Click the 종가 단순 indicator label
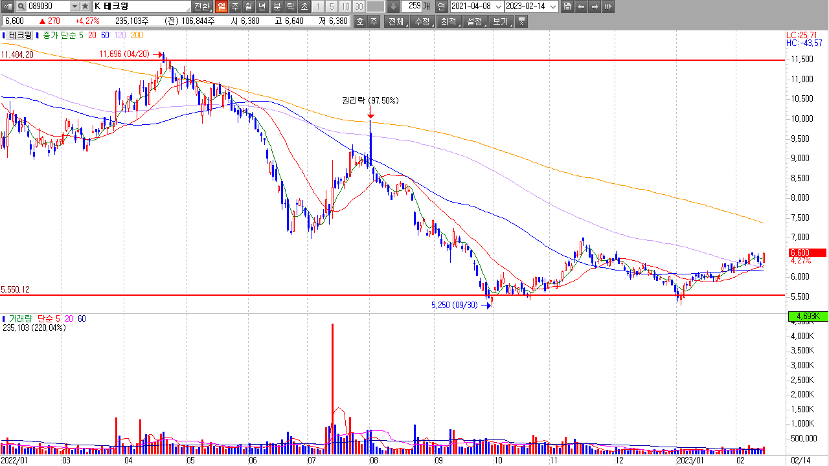The width and height of the screenshot is (829, 466). (60, 36)
